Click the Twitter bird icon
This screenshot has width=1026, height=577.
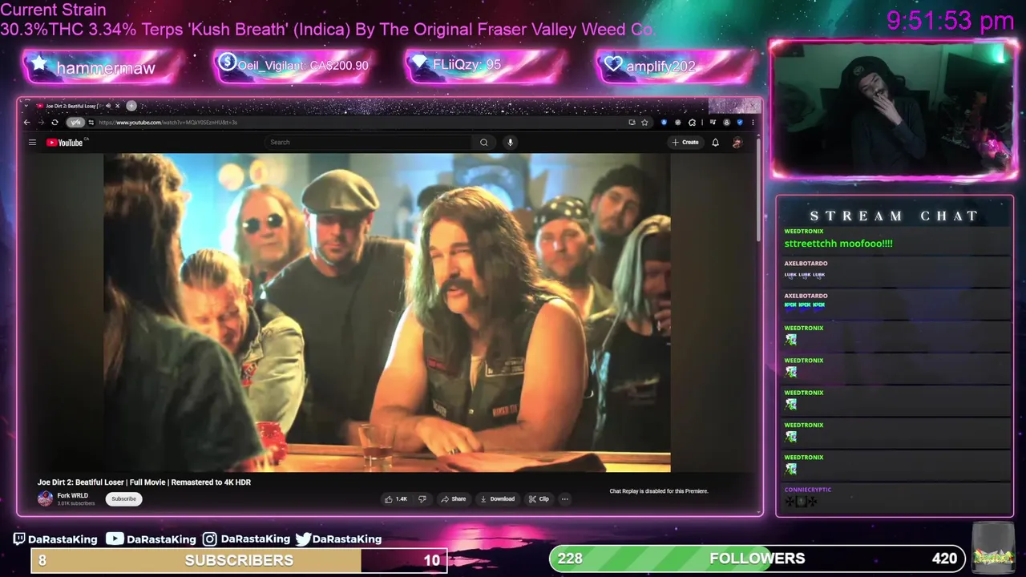point(303,539)
